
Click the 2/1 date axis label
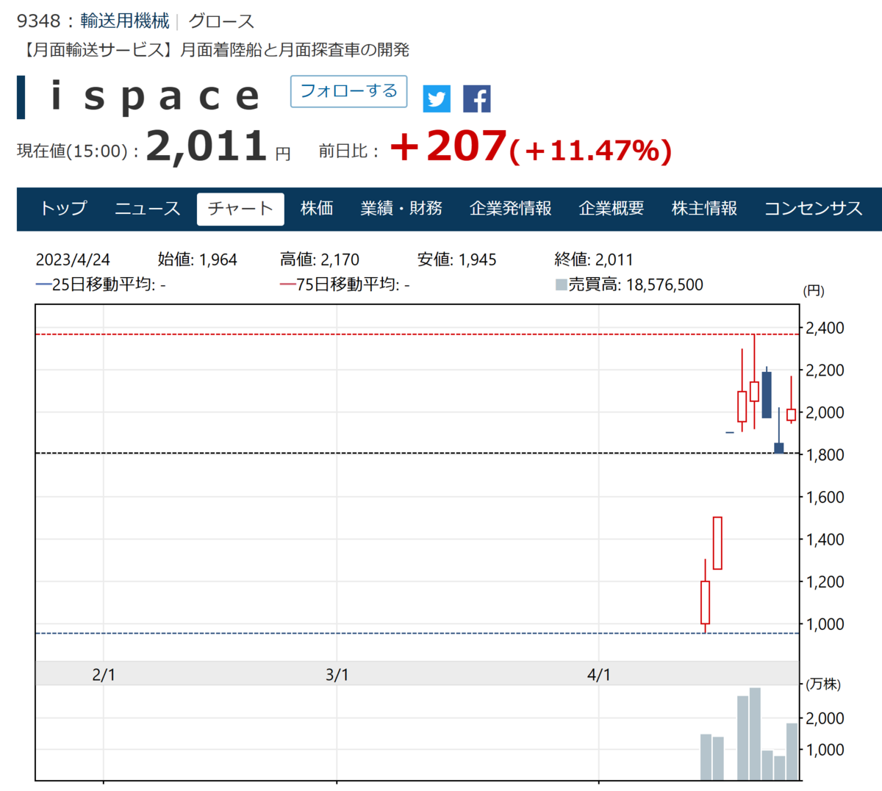click(104, 674)
